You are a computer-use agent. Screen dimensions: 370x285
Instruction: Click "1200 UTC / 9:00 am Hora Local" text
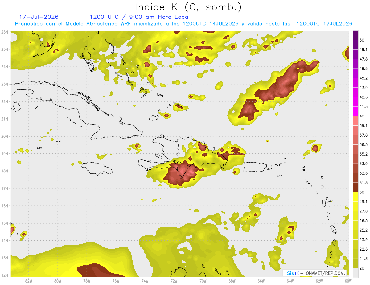[x=140, y=17]
